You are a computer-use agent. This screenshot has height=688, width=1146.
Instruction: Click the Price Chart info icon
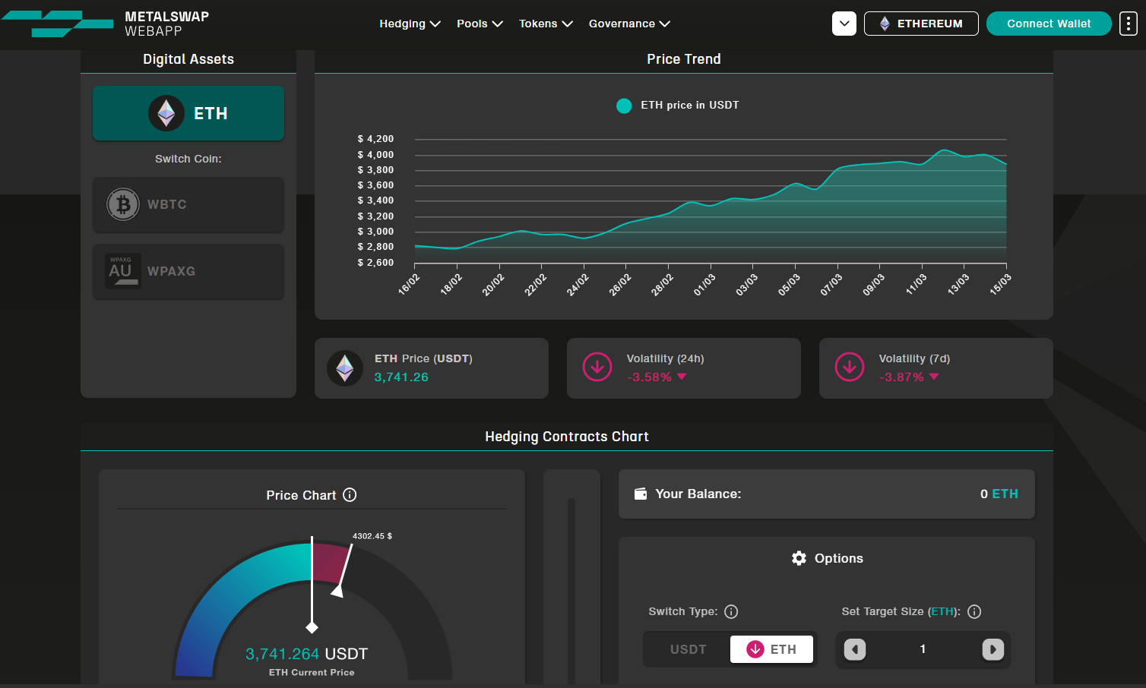(350, 495)
